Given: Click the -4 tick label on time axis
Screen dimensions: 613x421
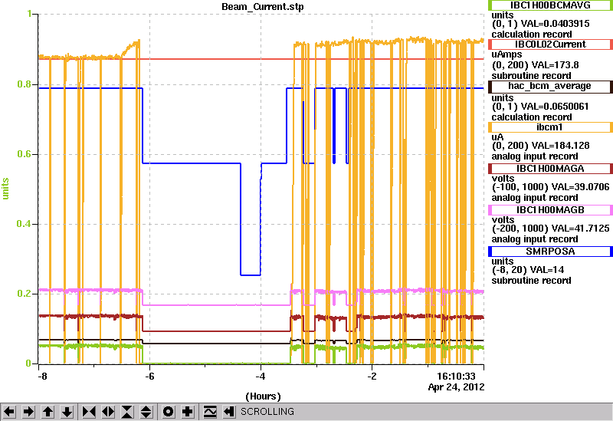Looking at the screenshot, I should (x=261, y=377).
